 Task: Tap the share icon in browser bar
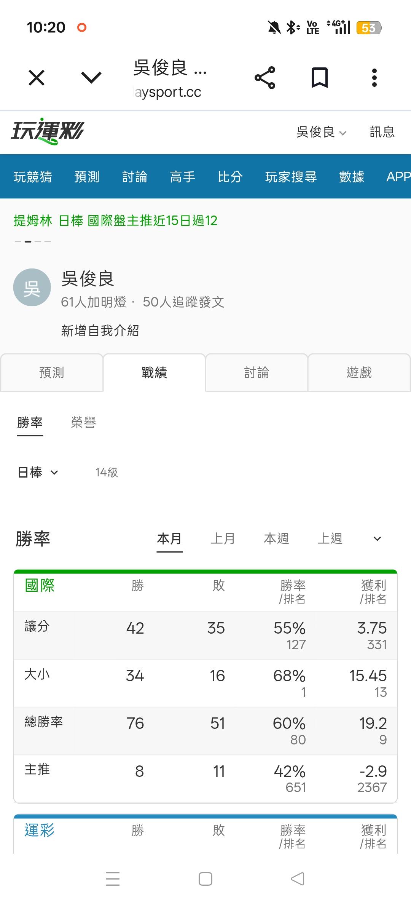(265, 78)
